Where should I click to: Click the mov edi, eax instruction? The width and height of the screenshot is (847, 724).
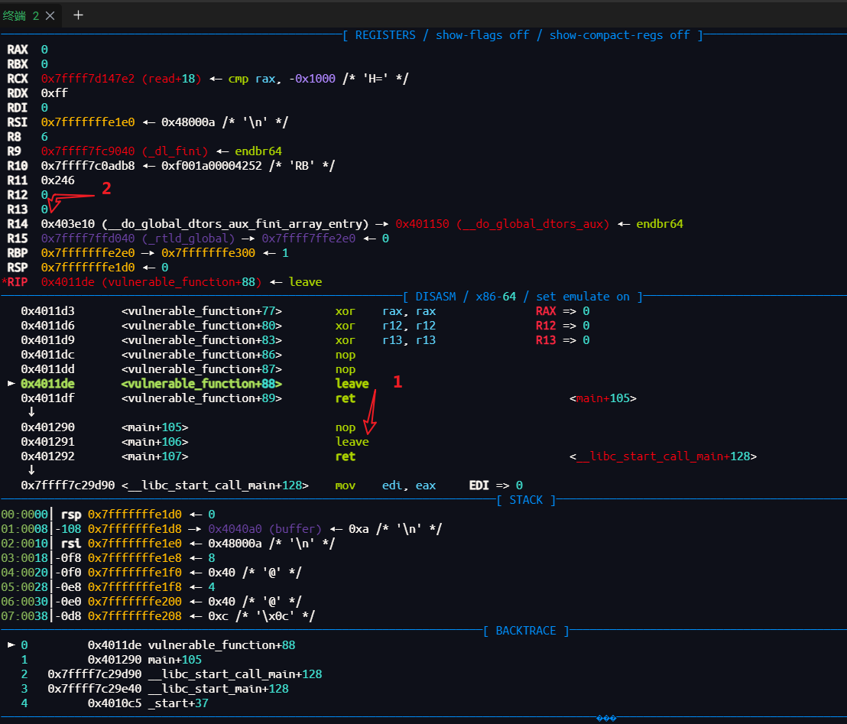pos(385,485)
